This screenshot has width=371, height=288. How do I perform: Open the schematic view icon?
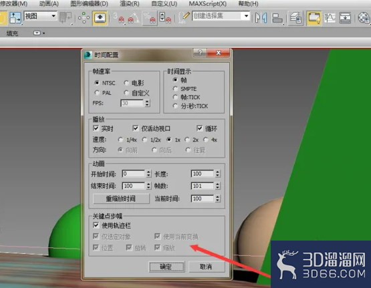pyautogui.click(x=345, y=18)
